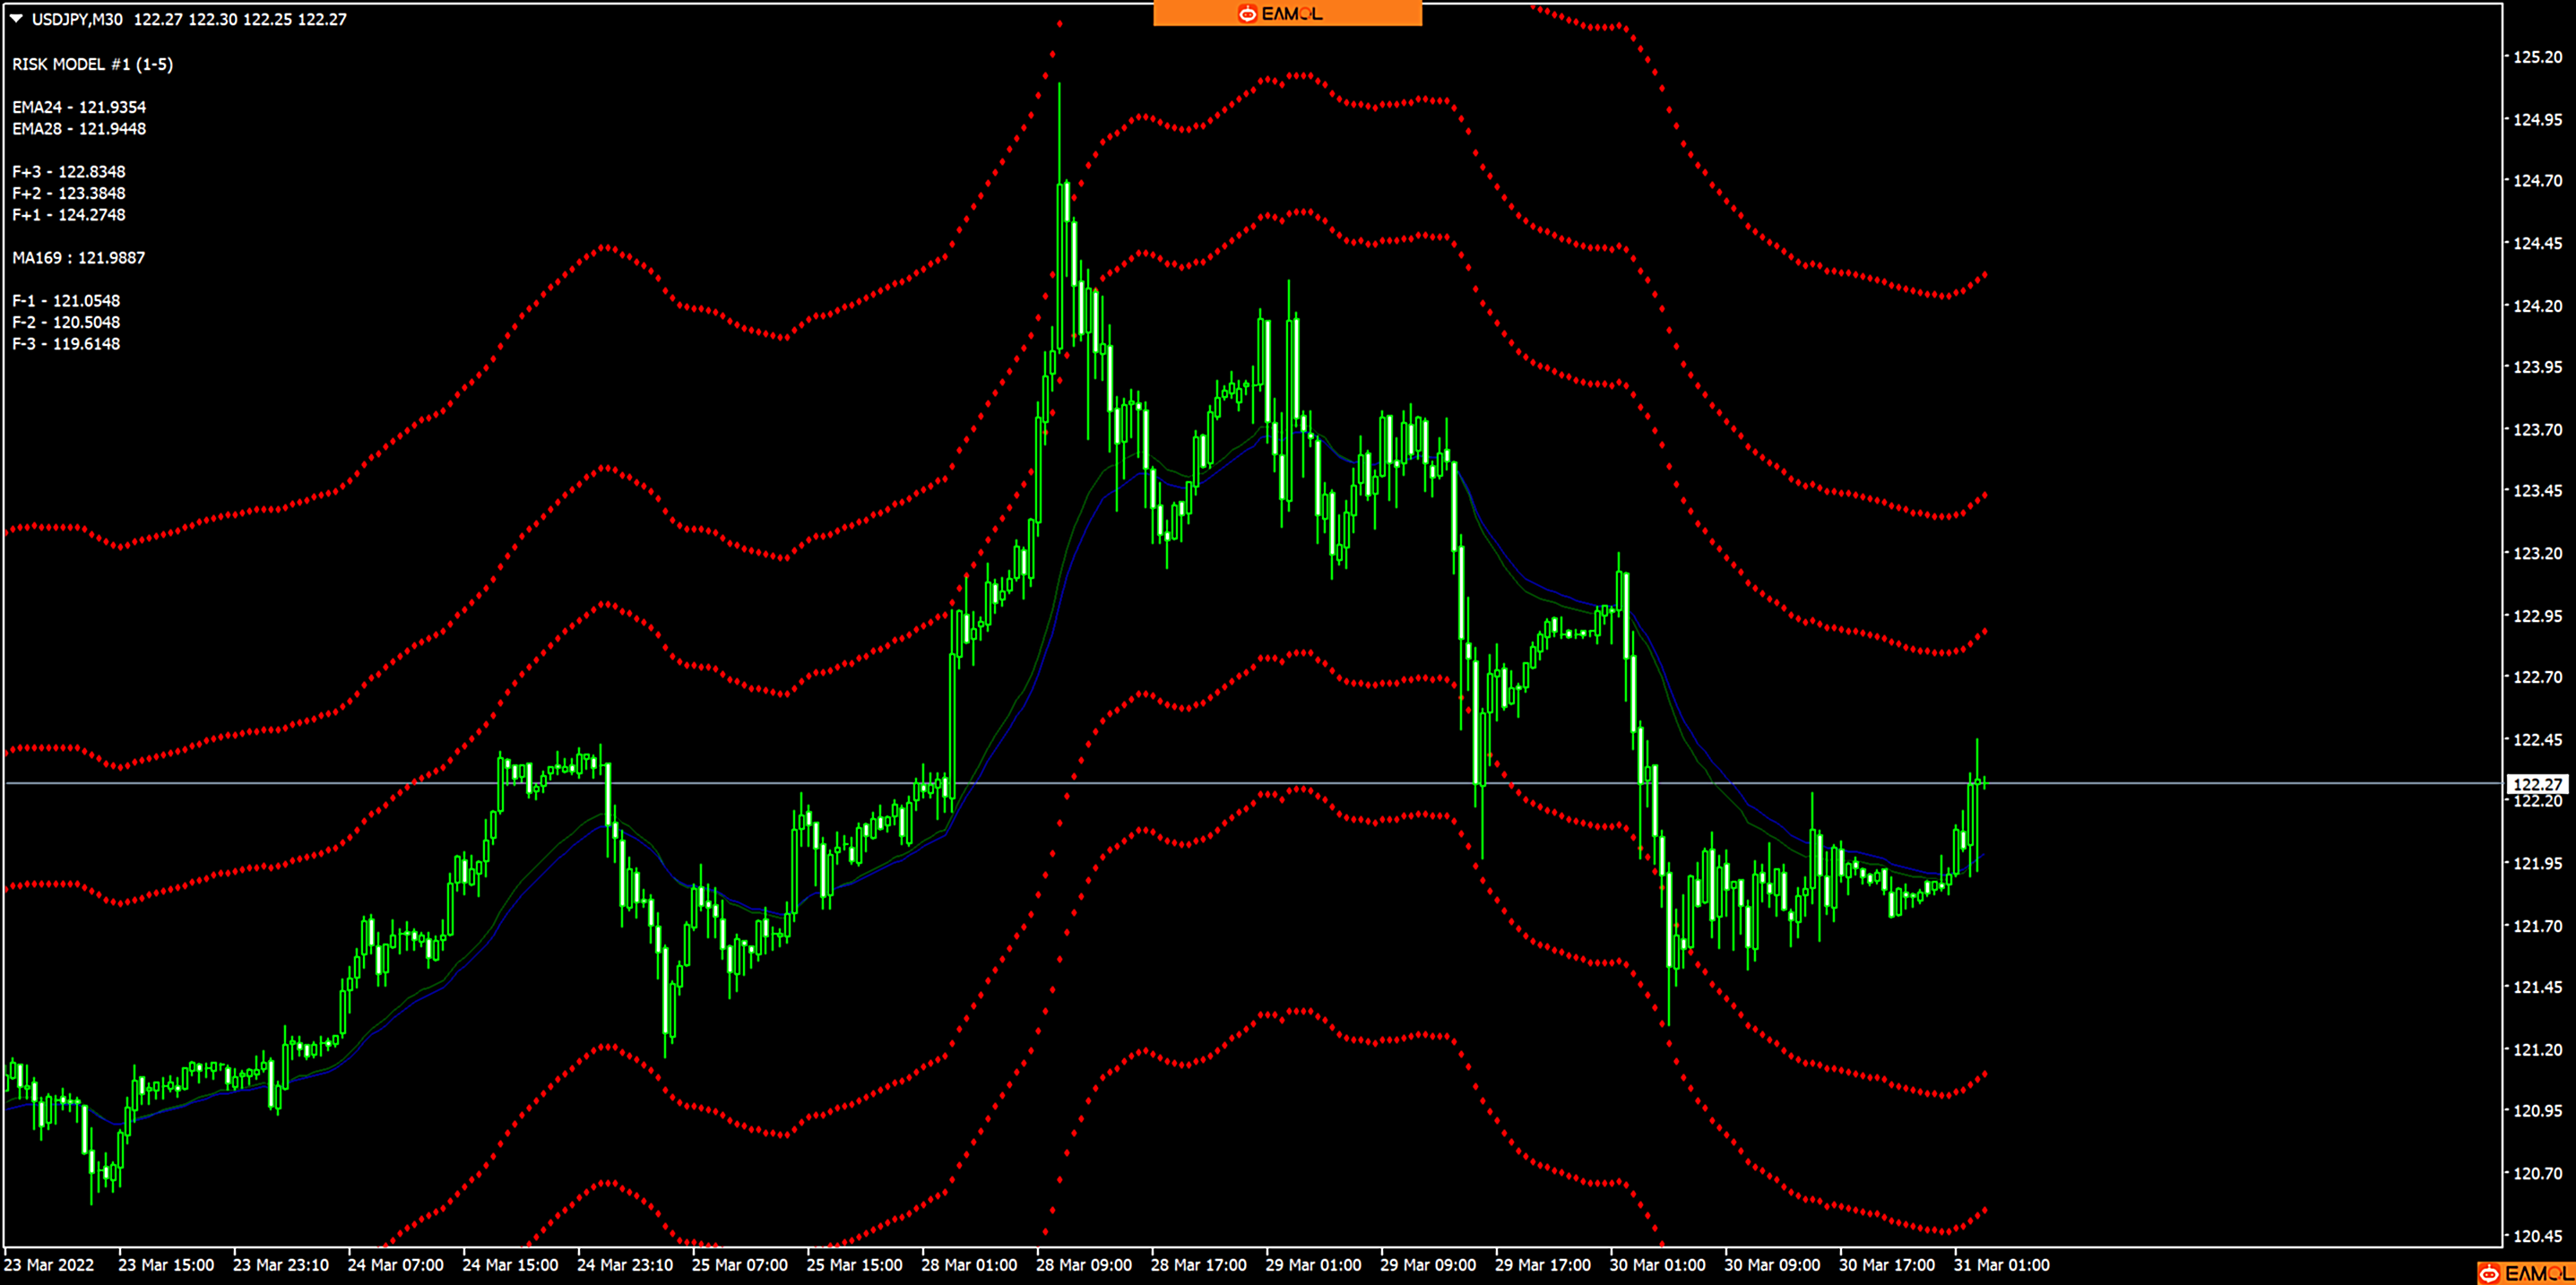Click the 25 Mar 07:00 time label
This screenshot has width=2576, height=1285.
[740, 1265]
